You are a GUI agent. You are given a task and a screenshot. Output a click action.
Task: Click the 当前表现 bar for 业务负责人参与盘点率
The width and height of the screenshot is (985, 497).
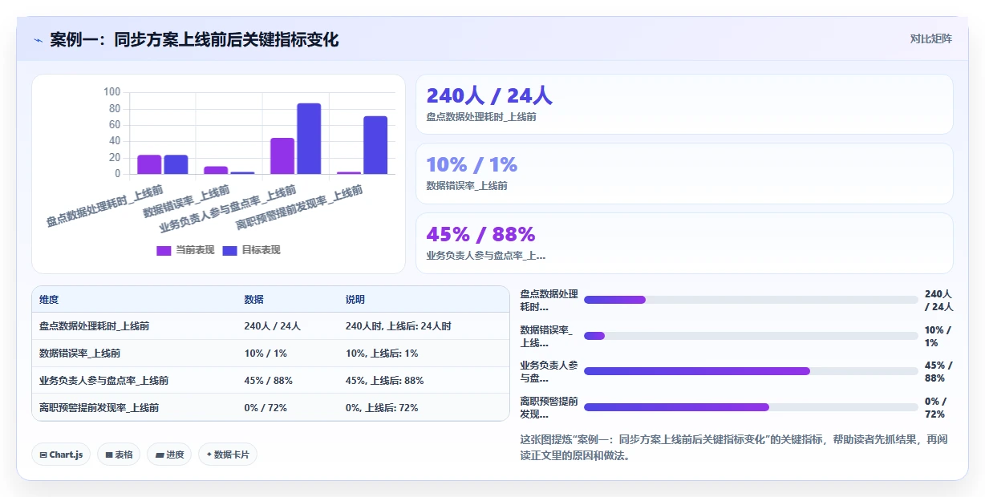coord(282,156)
